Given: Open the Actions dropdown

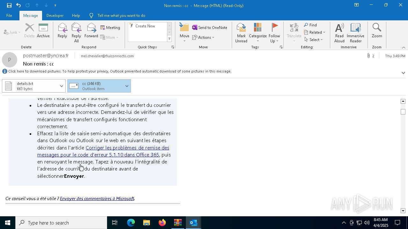Looking at the screenshot, I should point(203,38).
